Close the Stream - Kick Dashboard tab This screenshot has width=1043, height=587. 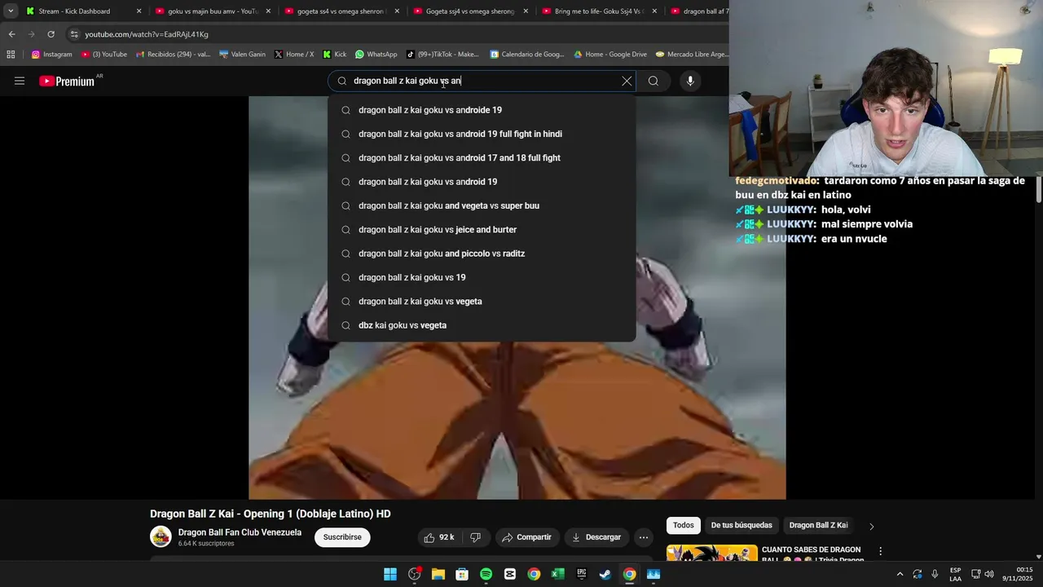coord(139,11)
